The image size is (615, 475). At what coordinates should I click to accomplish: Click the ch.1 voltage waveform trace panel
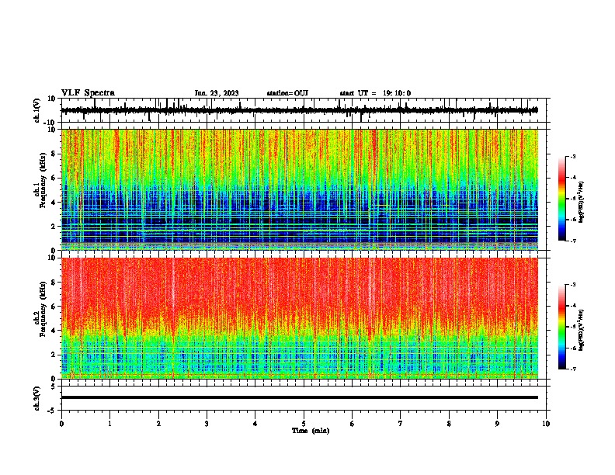pyautogui.click(x=304, y=110)
